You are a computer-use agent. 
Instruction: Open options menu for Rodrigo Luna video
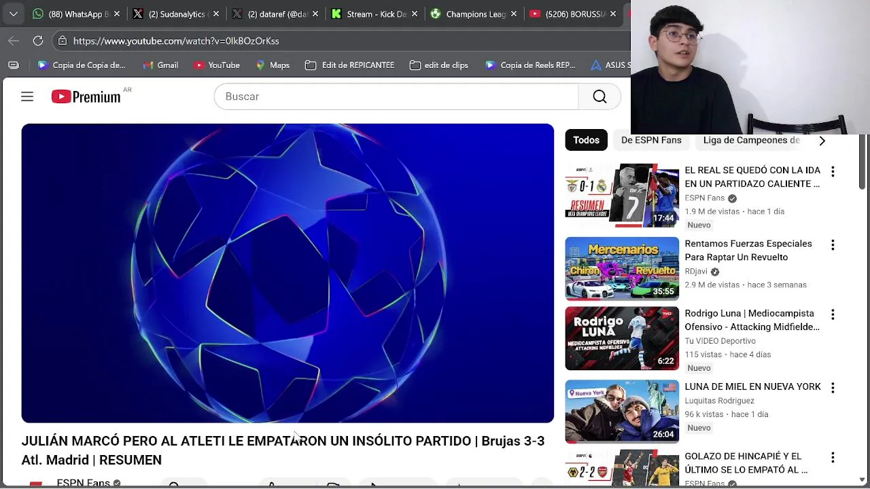[x=833, y=315]
